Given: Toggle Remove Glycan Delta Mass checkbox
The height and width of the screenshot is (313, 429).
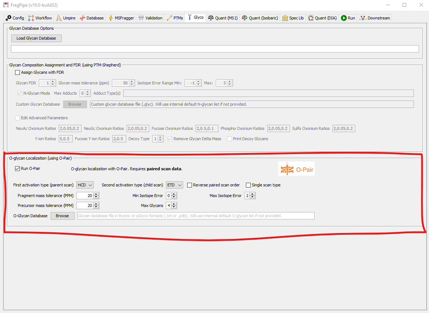Looking at the screenshot, I should [170, 139].
